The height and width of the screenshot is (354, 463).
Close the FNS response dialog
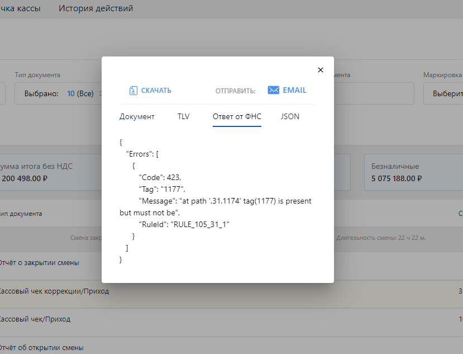coord(321,70)
